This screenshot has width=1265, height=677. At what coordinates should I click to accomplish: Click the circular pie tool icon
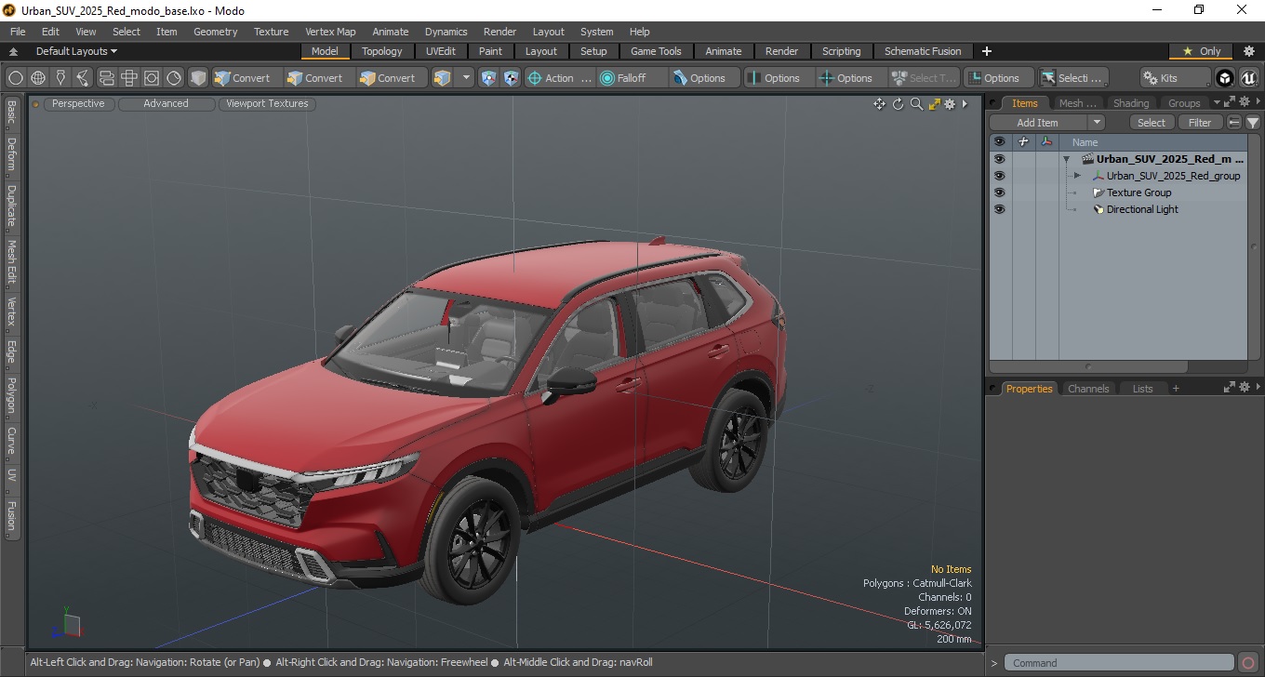(174, 78)
